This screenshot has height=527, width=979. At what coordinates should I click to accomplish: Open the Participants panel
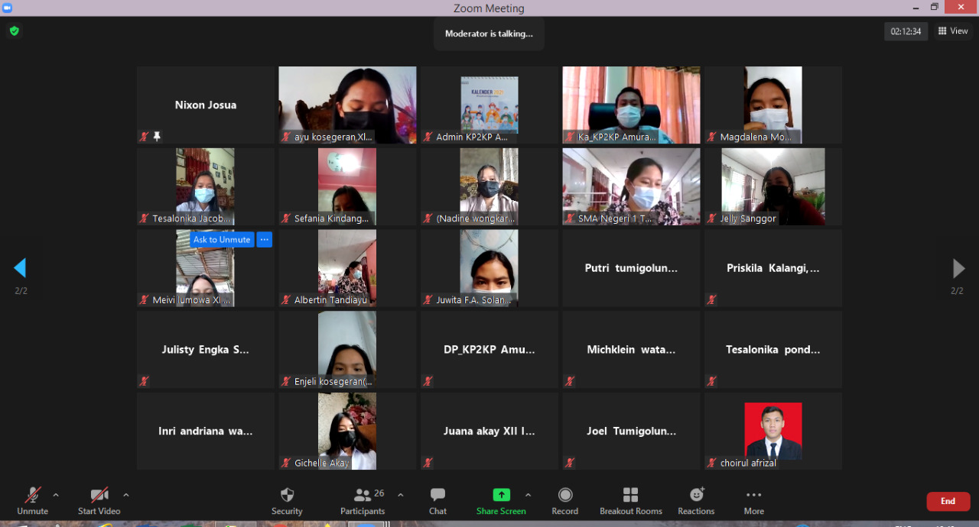(x=363, y=501)
